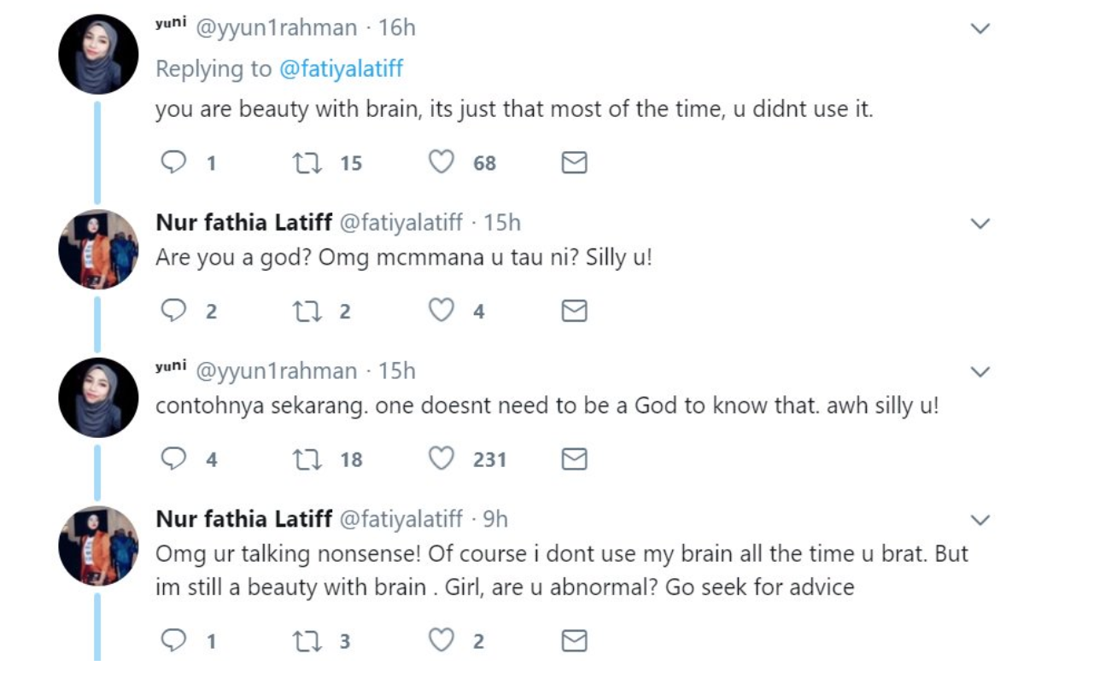Viewport: 1117px width, 683px height.
Task: Reply to the first yuni tweet (16h)
Action: click(x=173, y=162)
